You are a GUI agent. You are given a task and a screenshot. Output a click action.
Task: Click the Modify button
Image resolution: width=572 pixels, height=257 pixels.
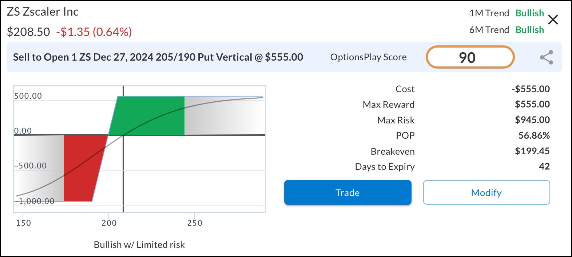[x=486, y=193]
